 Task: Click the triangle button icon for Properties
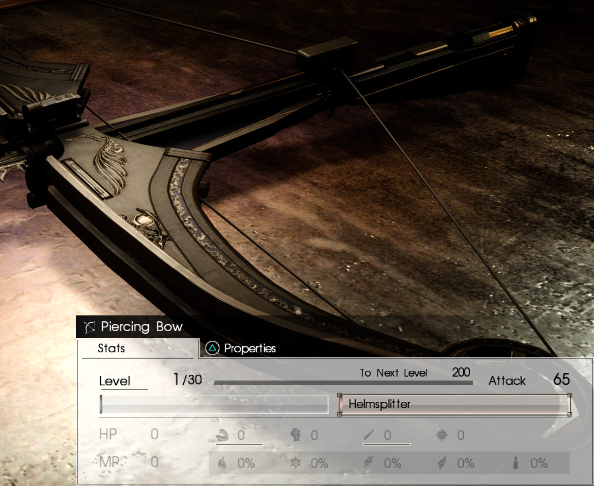[x=212, y=348]
